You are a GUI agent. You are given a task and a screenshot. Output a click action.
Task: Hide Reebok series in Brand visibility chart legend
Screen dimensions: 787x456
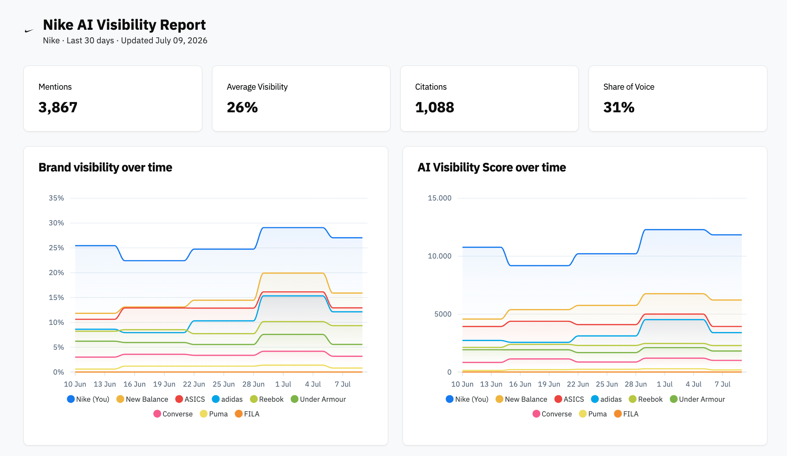tap(267, 399)
